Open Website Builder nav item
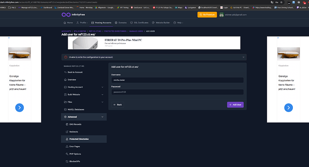This screenshot has width=309, height=167. tap(161, 23)
